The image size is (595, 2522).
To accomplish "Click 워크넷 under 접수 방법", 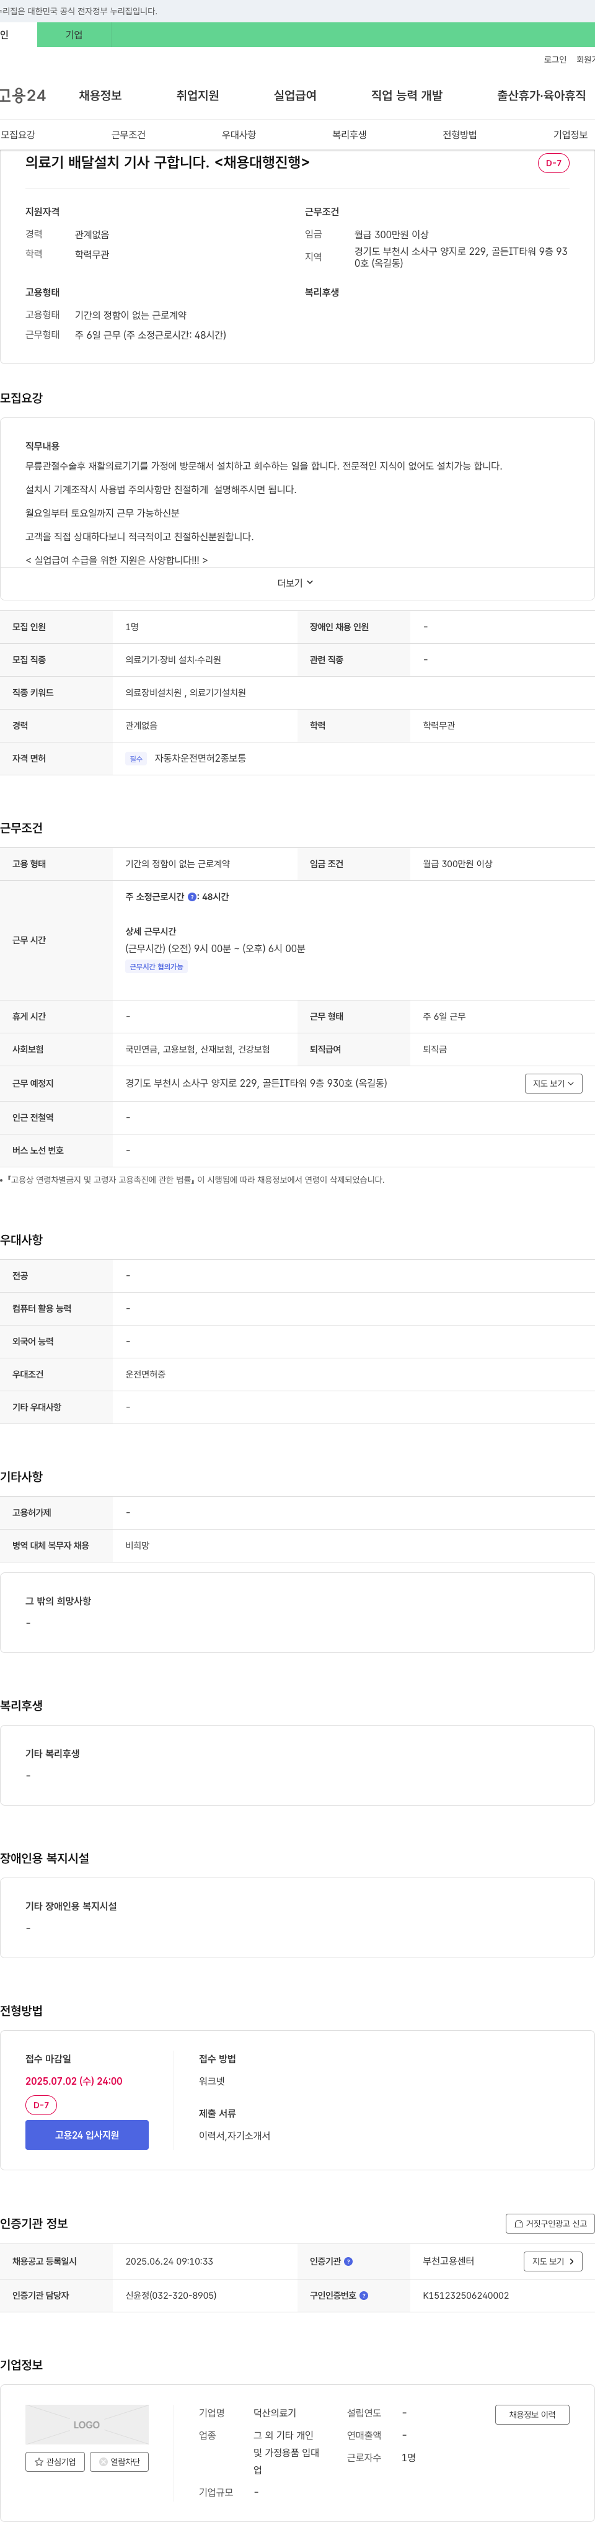I will [x=211, y=2080].
